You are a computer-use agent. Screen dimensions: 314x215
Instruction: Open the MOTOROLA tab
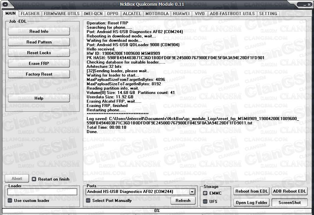tap(157, 14)
